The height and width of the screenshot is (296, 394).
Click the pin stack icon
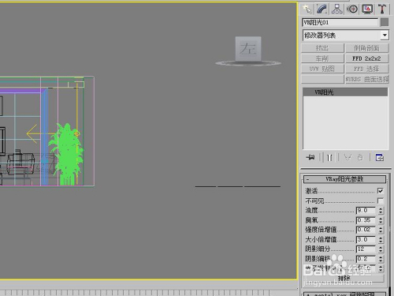click(310, 157)
